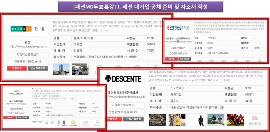Open the NorthCape brand logo thumbnail
The image size is (270, 132).
coord(74,123)
